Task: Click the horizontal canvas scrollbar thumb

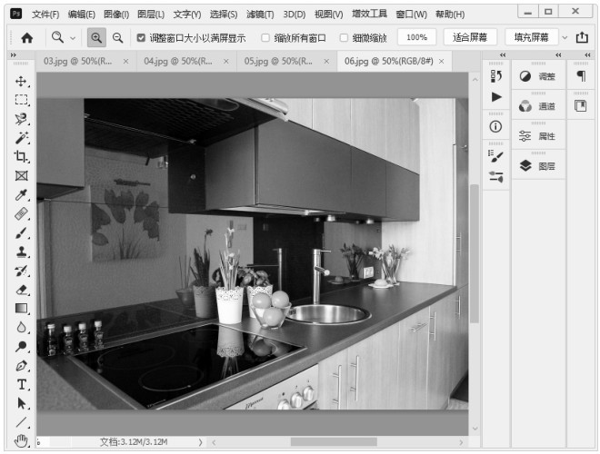Action: (x=334, y=442)
